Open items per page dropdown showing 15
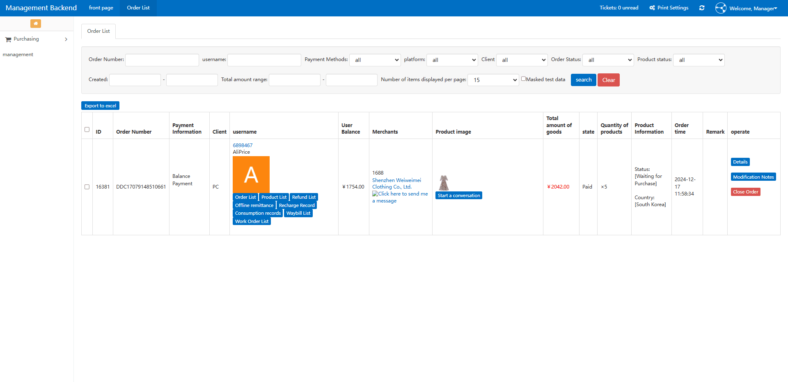Image resolution: width=788 pixels, height=382 pixels. pos(493,80)
